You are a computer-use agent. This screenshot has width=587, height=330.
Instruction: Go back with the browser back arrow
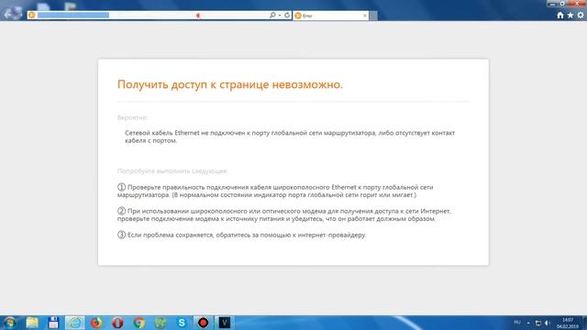[7, 15]
